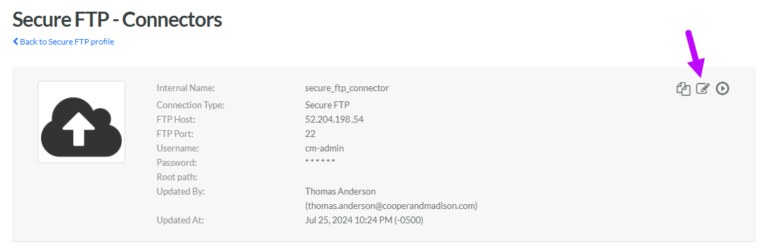The height and width of the screenshot is (248, 763).
Task: Select the cm-admin username value
Action: point(324,148)
